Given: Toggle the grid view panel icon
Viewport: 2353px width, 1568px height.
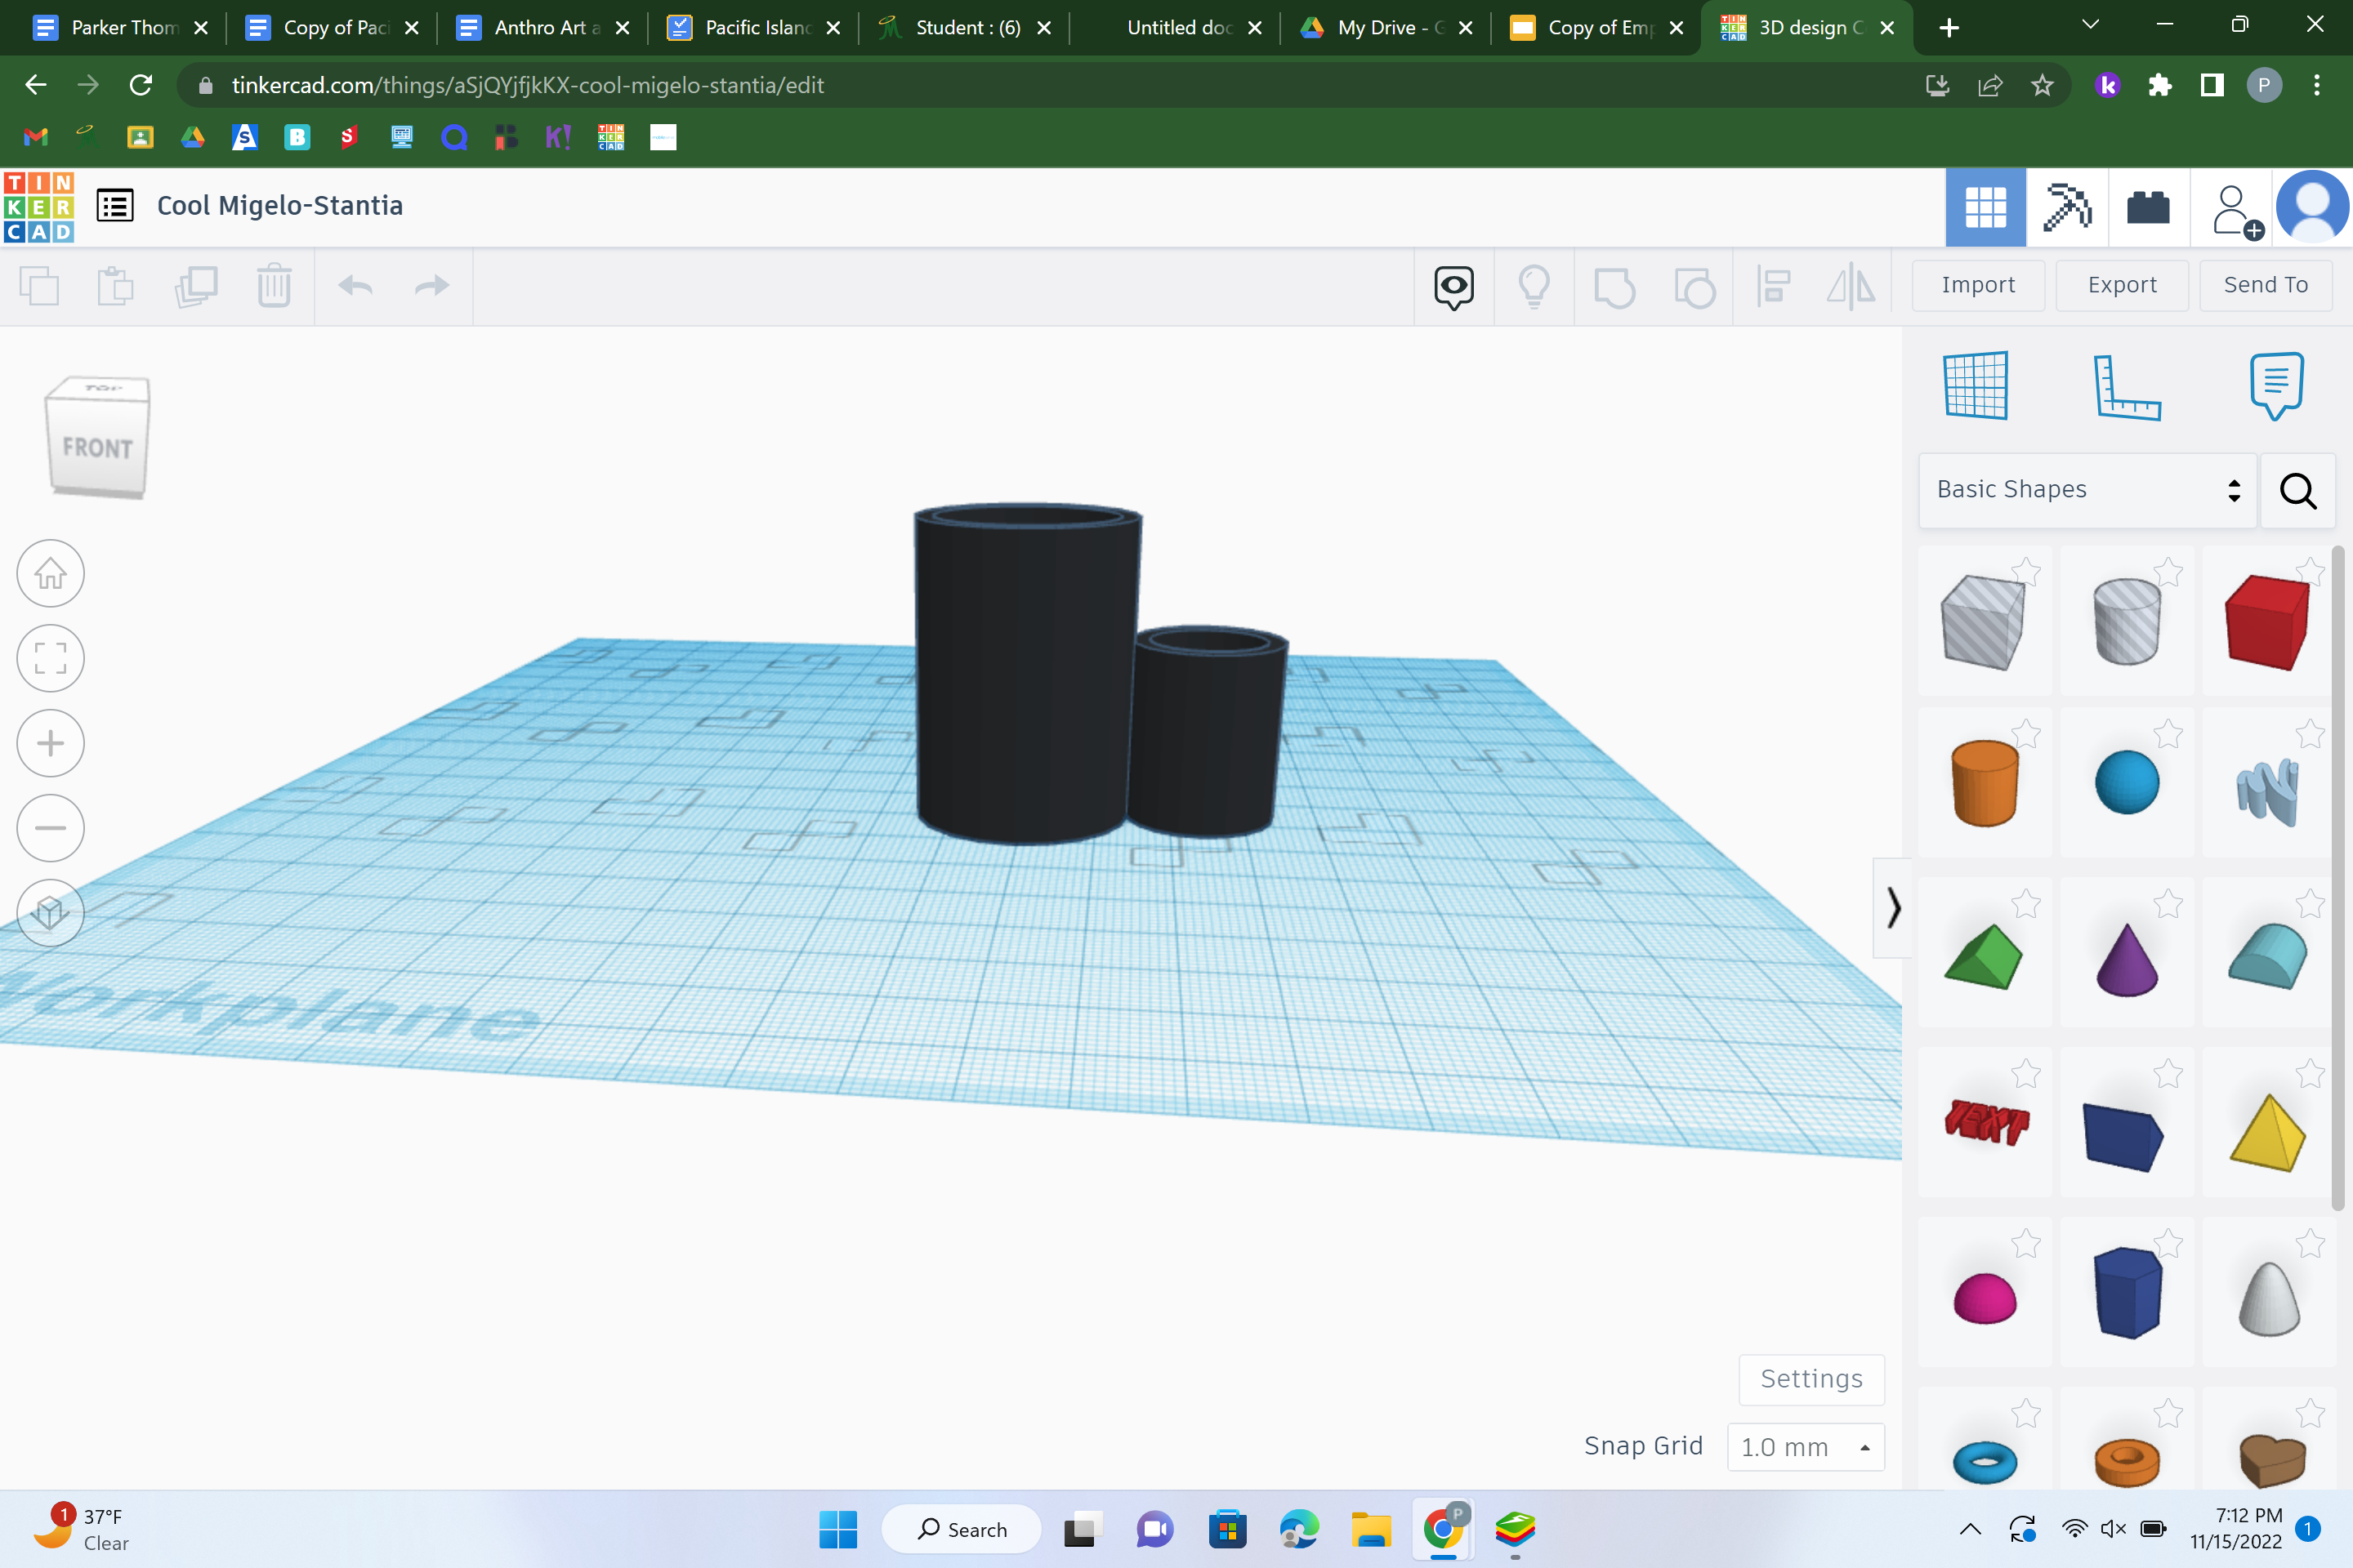Looking at the screenshot, I should 1984,205.
